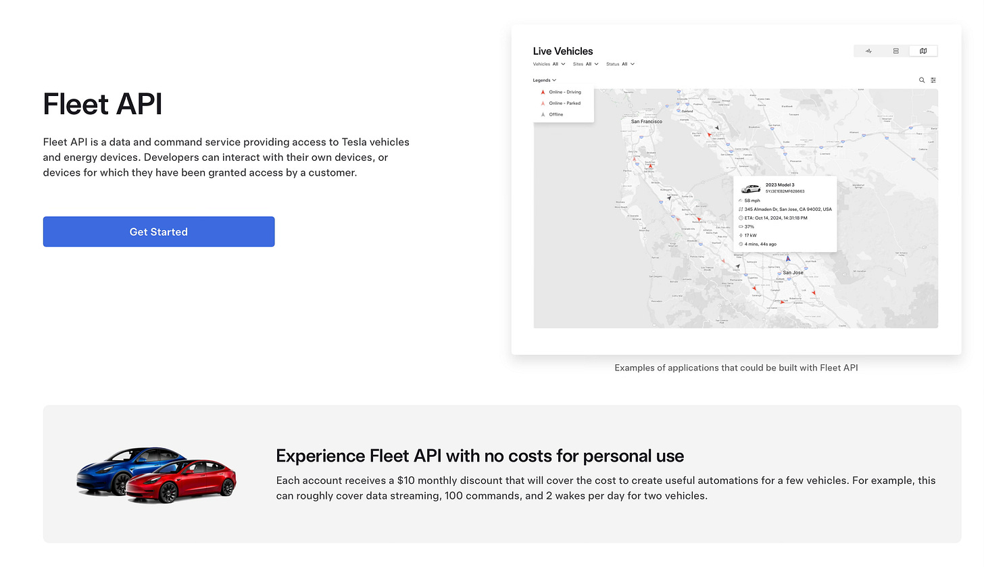Expand the Vehicles All dropdown
Viewport: 984px width, 567px height.
pos(549,64)
